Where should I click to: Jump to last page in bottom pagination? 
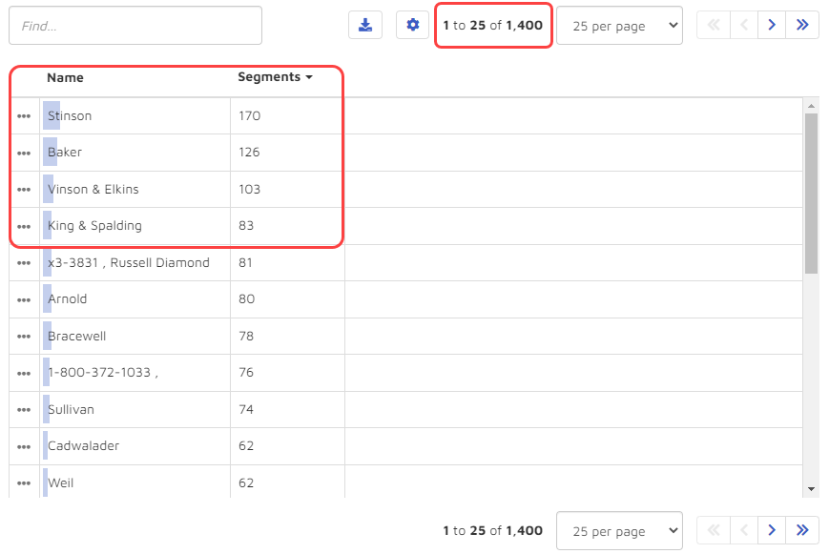pos(802,530)
